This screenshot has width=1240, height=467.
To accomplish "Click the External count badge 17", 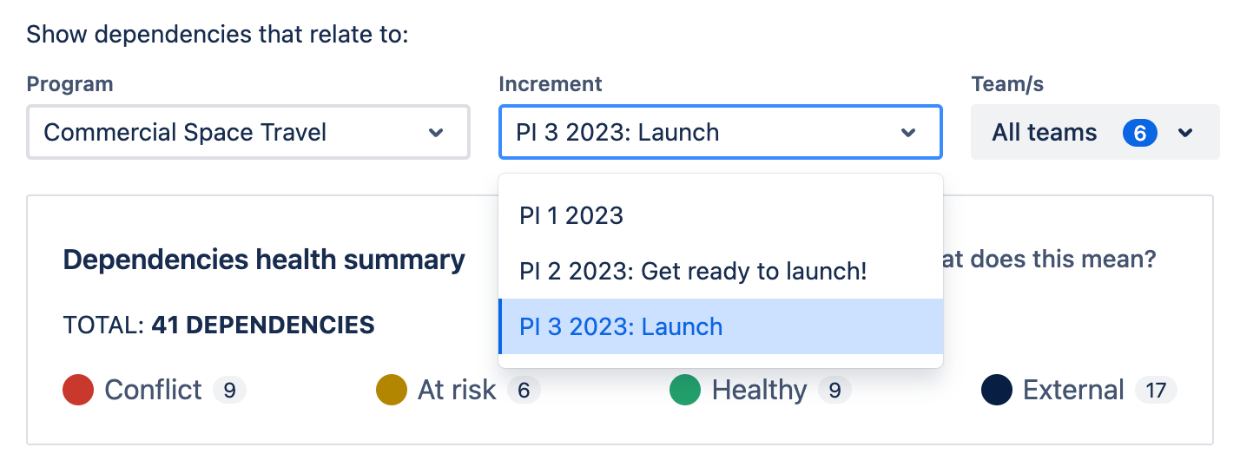I will coord(1156,391).
